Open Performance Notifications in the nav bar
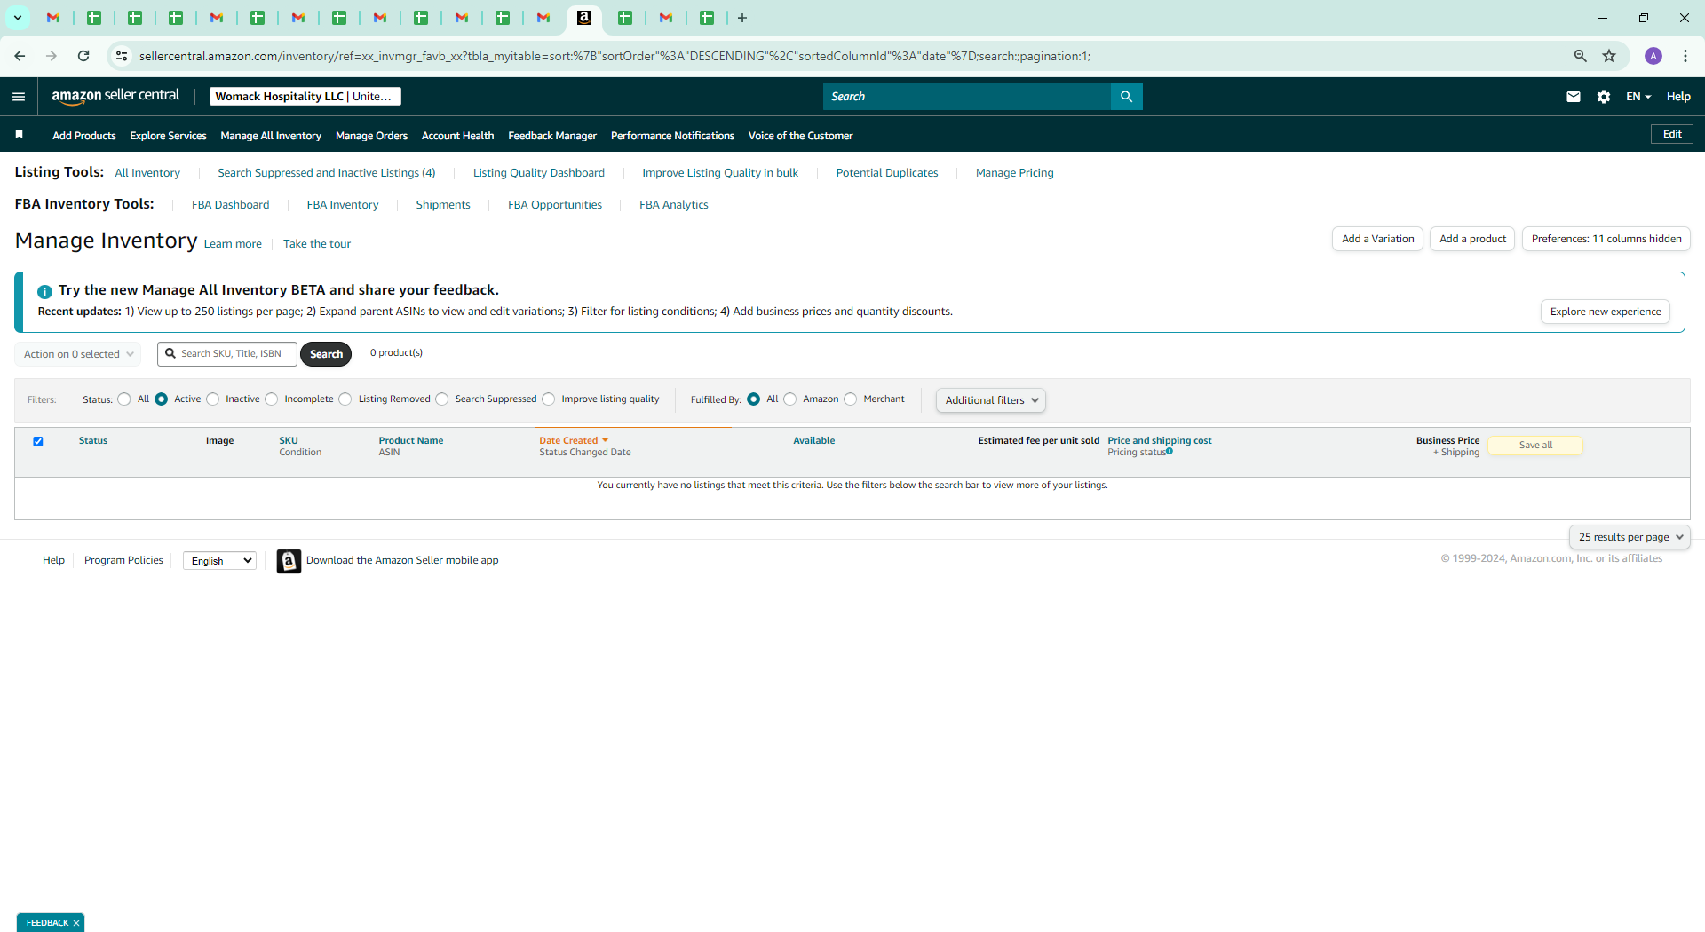The width and height of the screenshot is (1705, 932). [x=672, y=136]
